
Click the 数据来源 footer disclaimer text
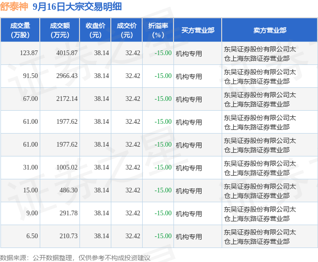[x=75, y=258]
